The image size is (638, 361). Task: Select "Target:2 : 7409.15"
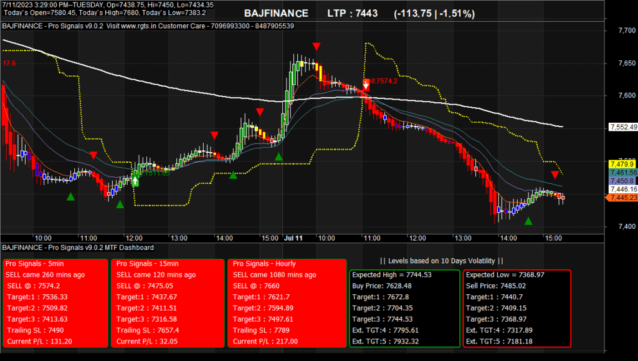coord(496,308)
